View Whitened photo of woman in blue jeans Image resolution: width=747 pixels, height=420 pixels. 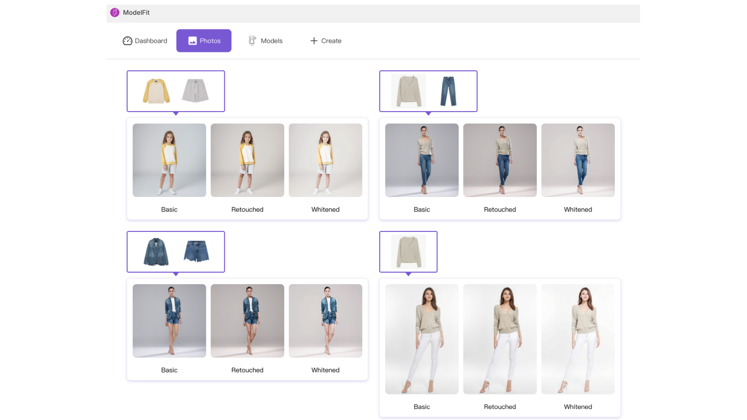(x=578, y=160)
